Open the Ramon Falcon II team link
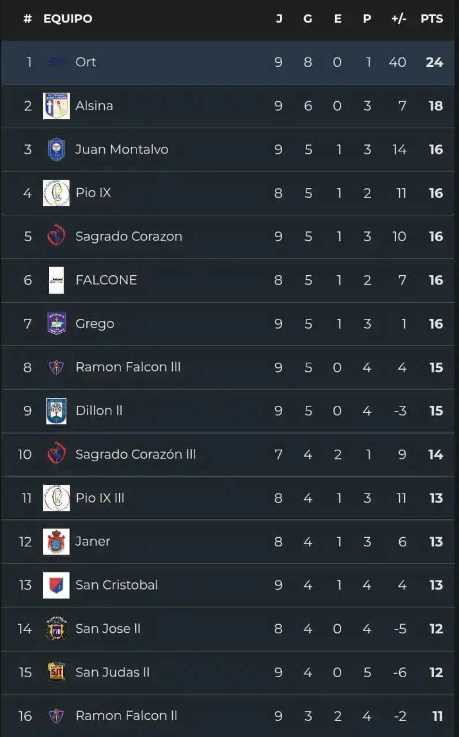Viewport: 459px width, 737px height. [x=126, y=716]
